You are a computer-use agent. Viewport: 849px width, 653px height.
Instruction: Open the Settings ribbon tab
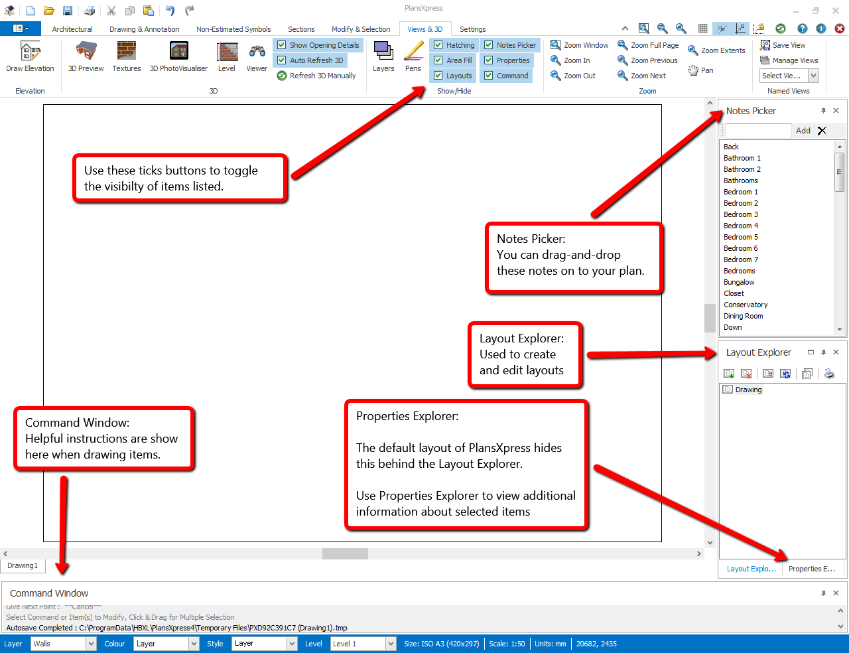pyautogui.click(x=472, y=29)
